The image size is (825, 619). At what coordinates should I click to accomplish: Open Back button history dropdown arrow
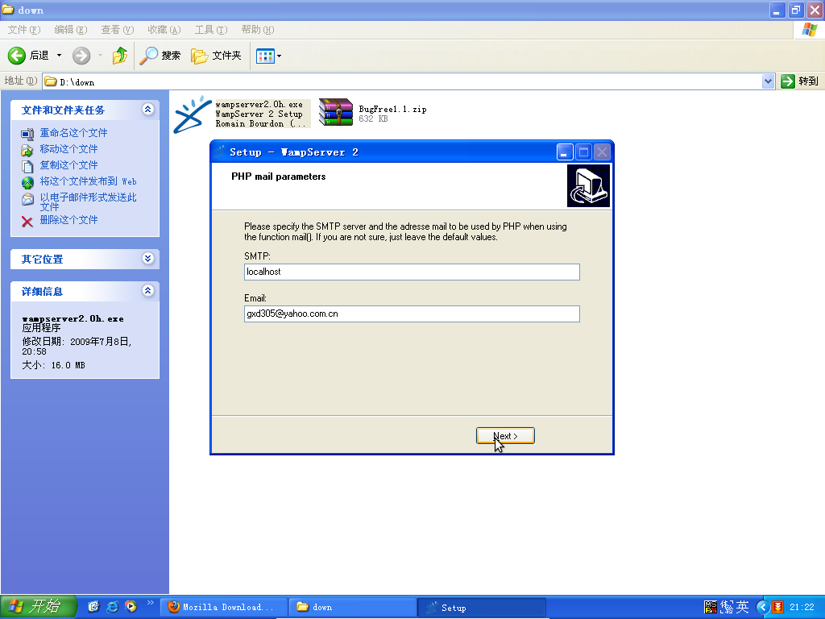tap(59, 56)
